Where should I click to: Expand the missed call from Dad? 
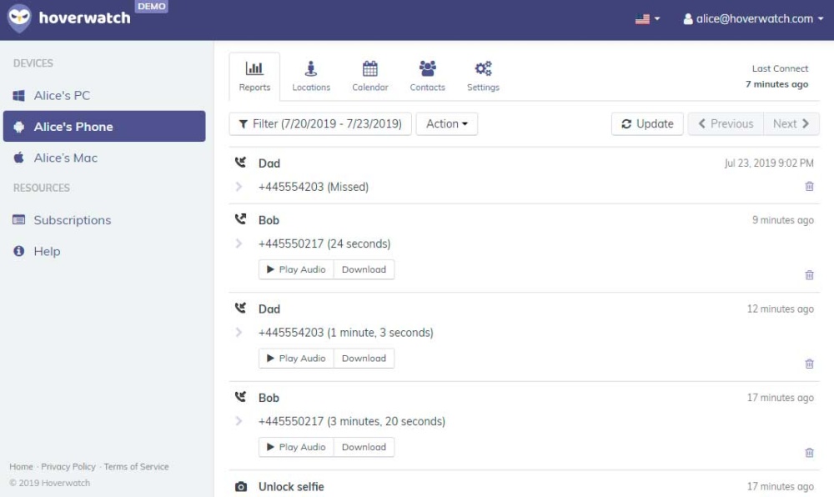(x=239, y=187)
